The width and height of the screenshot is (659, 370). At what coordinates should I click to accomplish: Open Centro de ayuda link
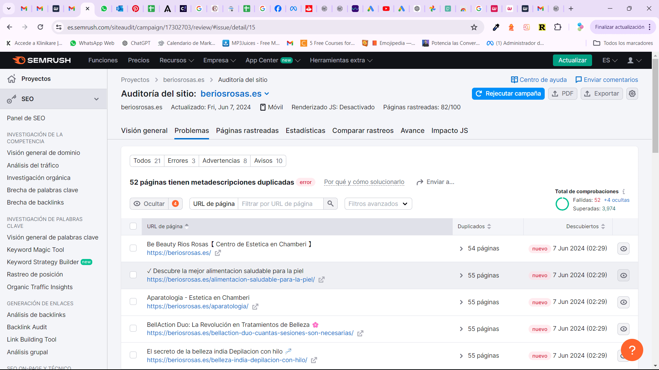point(539,80)
